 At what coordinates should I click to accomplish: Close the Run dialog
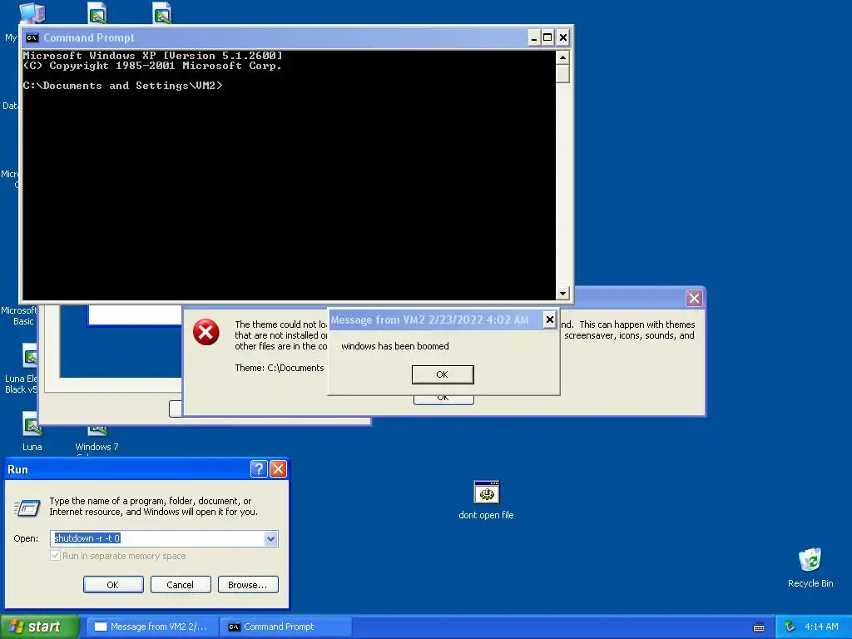[278, 469]
